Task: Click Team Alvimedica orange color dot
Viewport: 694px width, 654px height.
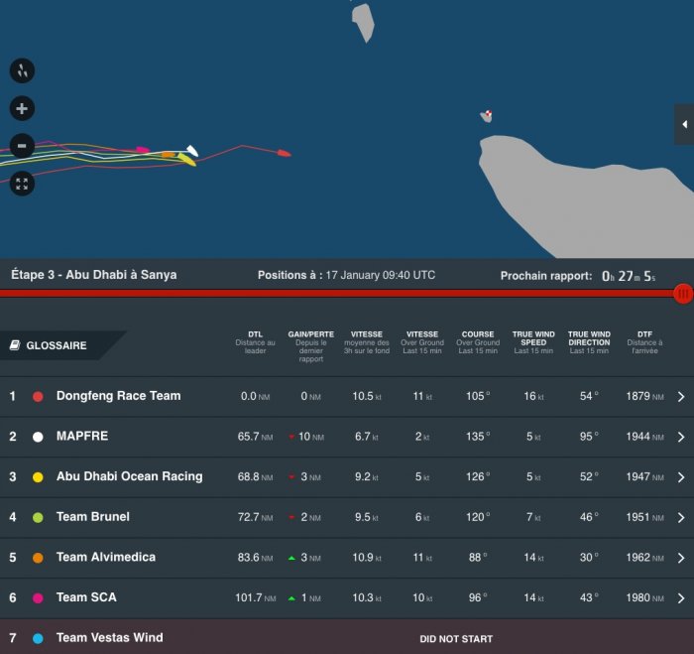Action: pos(38,558)
